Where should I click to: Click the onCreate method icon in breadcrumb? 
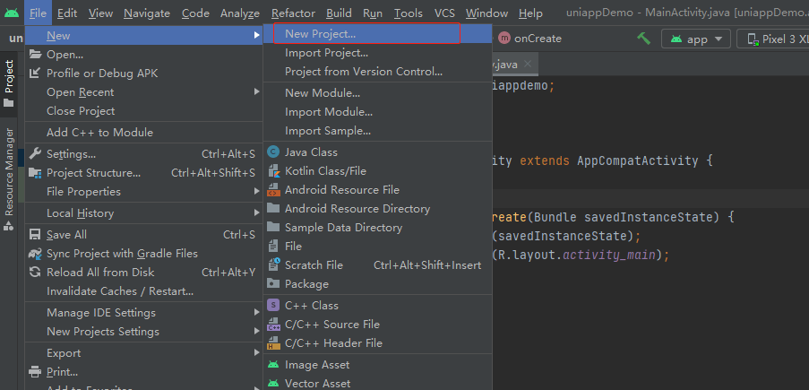click(504, 39)
